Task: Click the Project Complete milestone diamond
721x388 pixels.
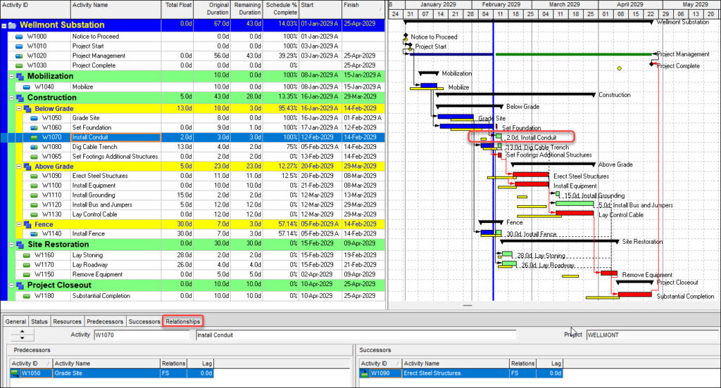Action: 651,64
